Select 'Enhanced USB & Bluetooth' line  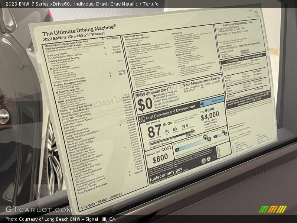pyautogui.click(x=75, y=112)
